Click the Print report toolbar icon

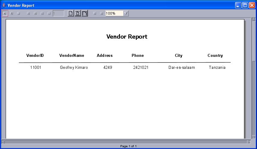(x=12, y=13)
